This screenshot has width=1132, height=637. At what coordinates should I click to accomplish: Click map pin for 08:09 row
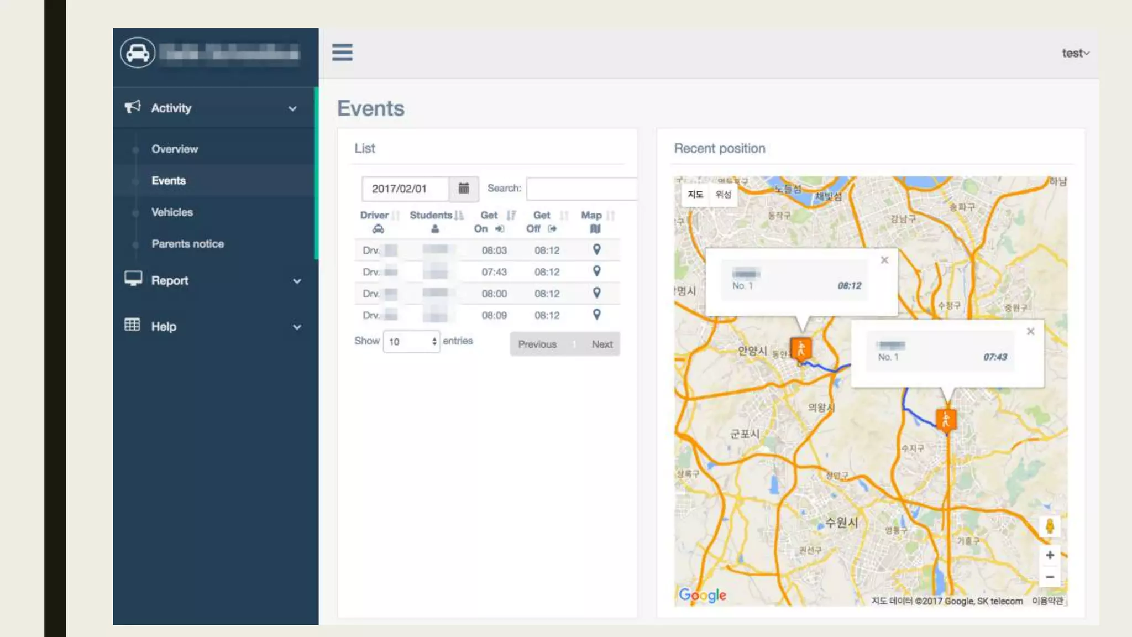click(x=596, y=315)
